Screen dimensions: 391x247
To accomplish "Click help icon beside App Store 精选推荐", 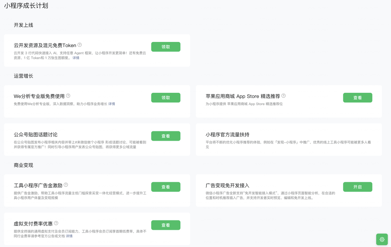I will click(x=284, y=96).
